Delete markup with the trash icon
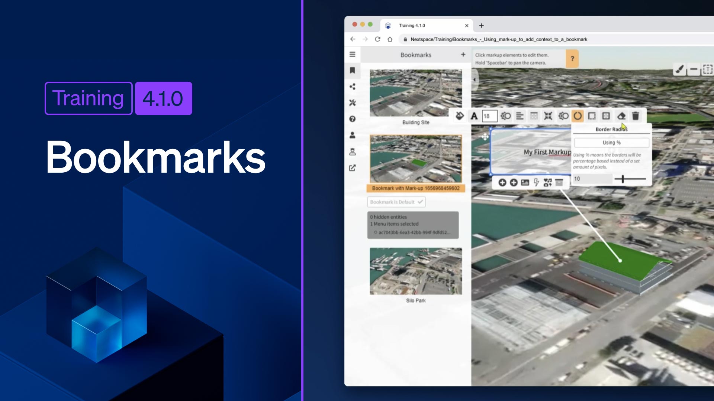This screenshot has width=714, height=401. (636, 116)
